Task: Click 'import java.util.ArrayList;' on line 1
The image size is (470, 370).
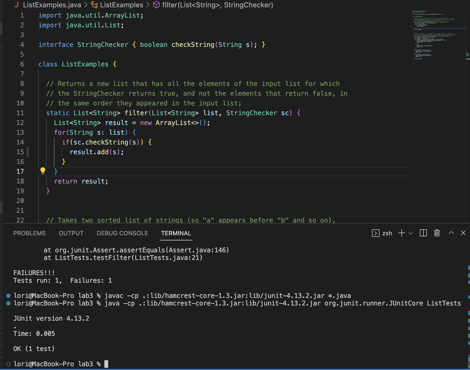Action: tap(91, 15)
